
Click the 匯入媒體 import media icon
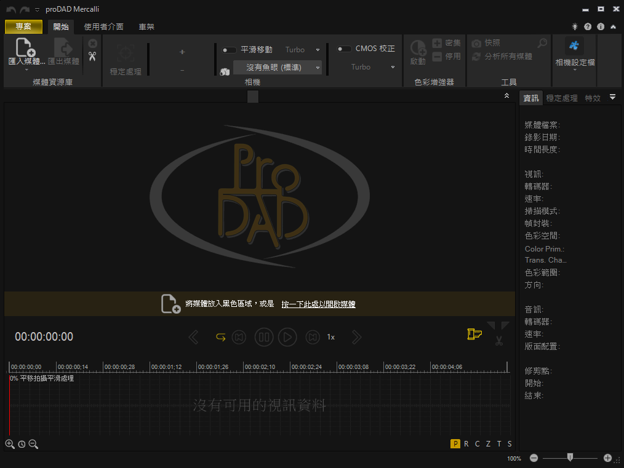pos(26,48)
